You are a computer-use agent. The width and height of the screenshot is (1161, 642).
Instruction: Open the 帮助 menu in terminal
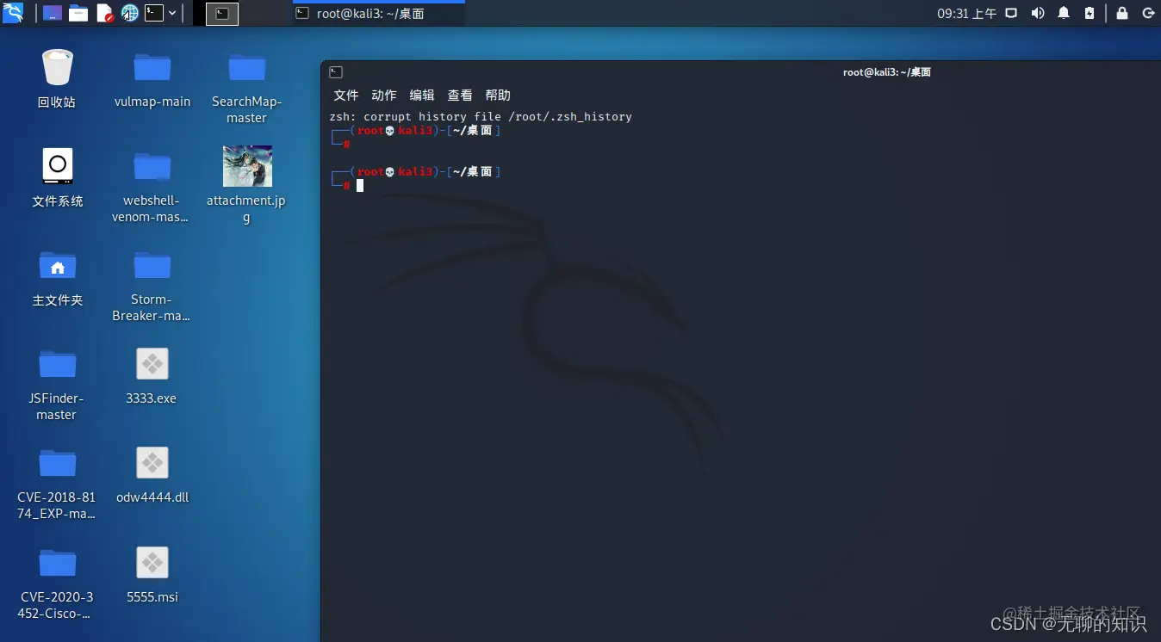pyautogui.click(x=498, y=95)
